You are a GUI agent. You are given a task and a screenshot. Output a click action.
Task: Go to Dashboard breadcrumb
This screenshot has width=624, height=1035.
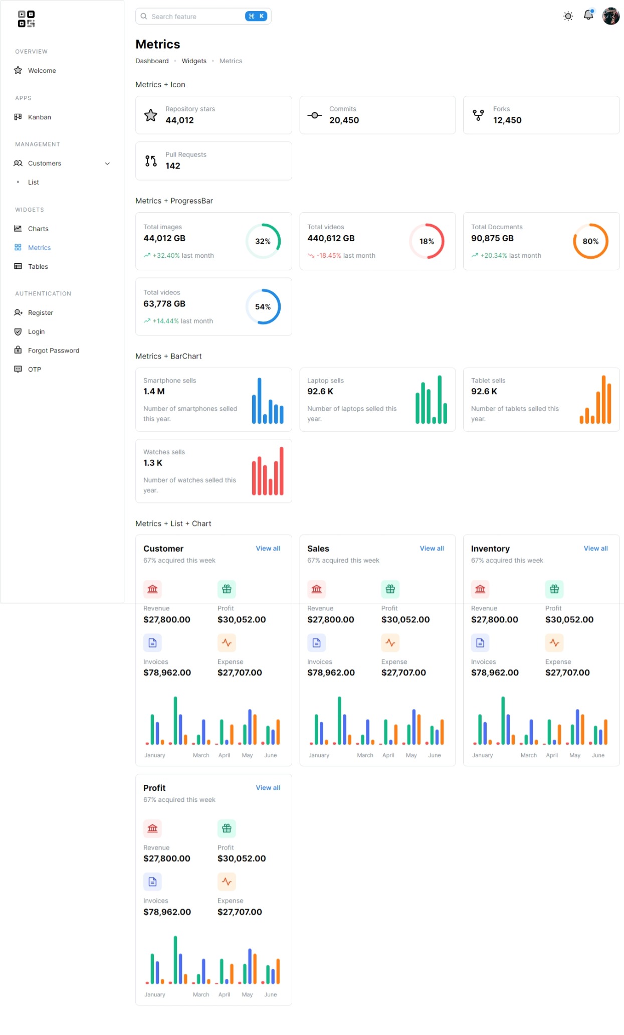(152, 61)
